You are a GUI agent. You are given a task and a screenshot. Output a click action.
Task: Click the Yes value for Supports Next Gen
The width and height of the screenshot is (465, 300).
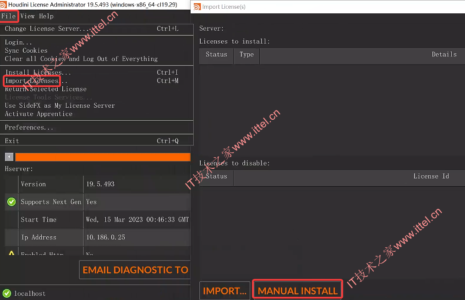(x=91, y=202)
